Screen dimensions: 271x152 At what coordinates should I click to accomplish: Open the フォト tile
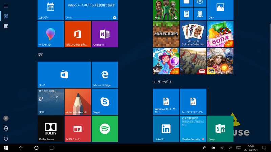[221, 10]
